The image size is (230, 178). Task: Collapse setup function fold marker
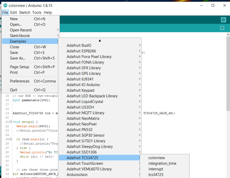point(10,122)
